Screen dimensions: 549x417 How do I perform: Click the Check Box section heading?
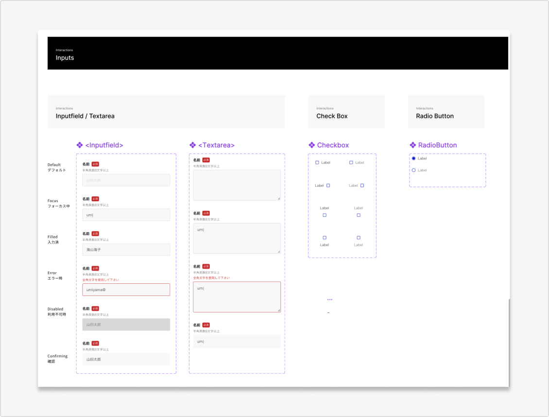click(x=332, y=116)
